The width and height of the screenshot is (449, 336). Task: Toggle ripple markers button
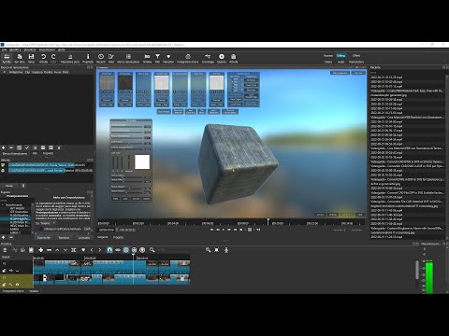(142, 250)
